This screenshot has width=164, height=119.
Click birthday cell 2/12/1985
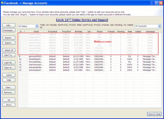[x=78, y=59]
